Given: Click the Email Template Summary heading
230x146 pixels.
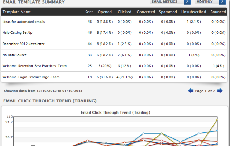Looking at the screenshot, I should pos(34,2).
